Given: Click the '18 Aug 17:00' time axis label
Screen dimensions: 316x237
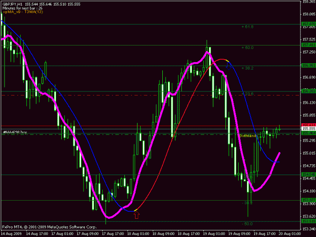Looking at the screenshot, I should click(189, 234).
